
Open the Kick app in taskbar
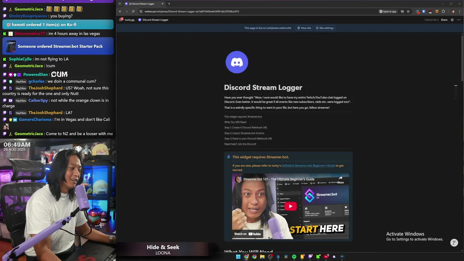click(x=318, y=257)
